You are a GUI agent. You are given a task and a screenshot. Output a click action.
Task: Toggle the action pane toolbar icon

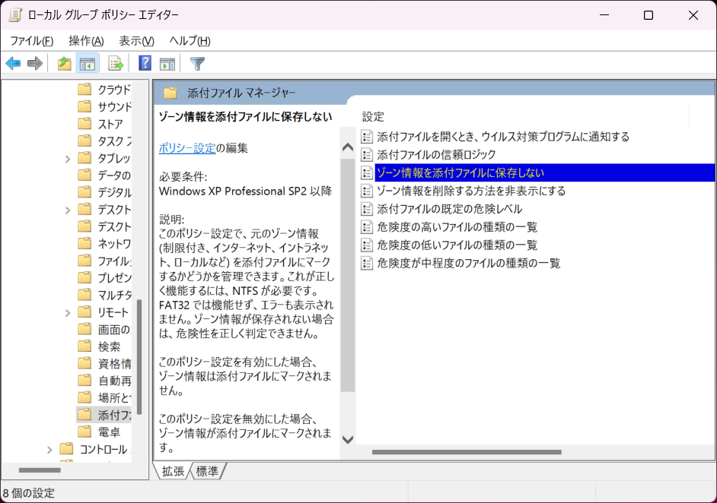(x=167, y=64)
